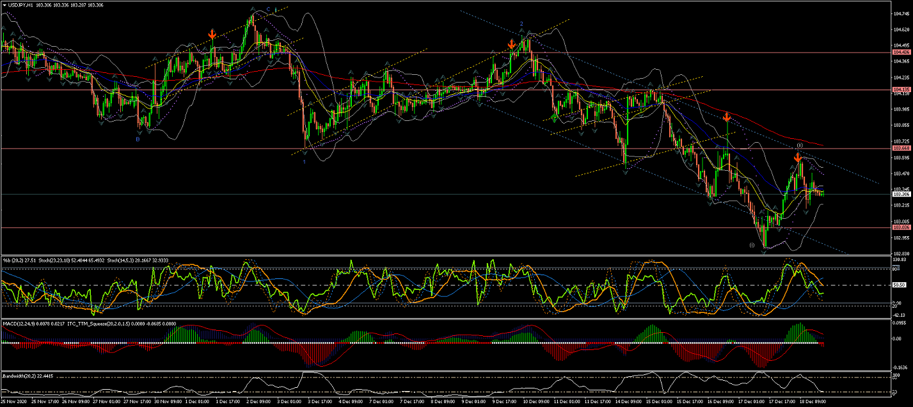
Task: Select the red down arrow on 1 Dec candles
Action: pyautogui.click(x=212, y=34)
